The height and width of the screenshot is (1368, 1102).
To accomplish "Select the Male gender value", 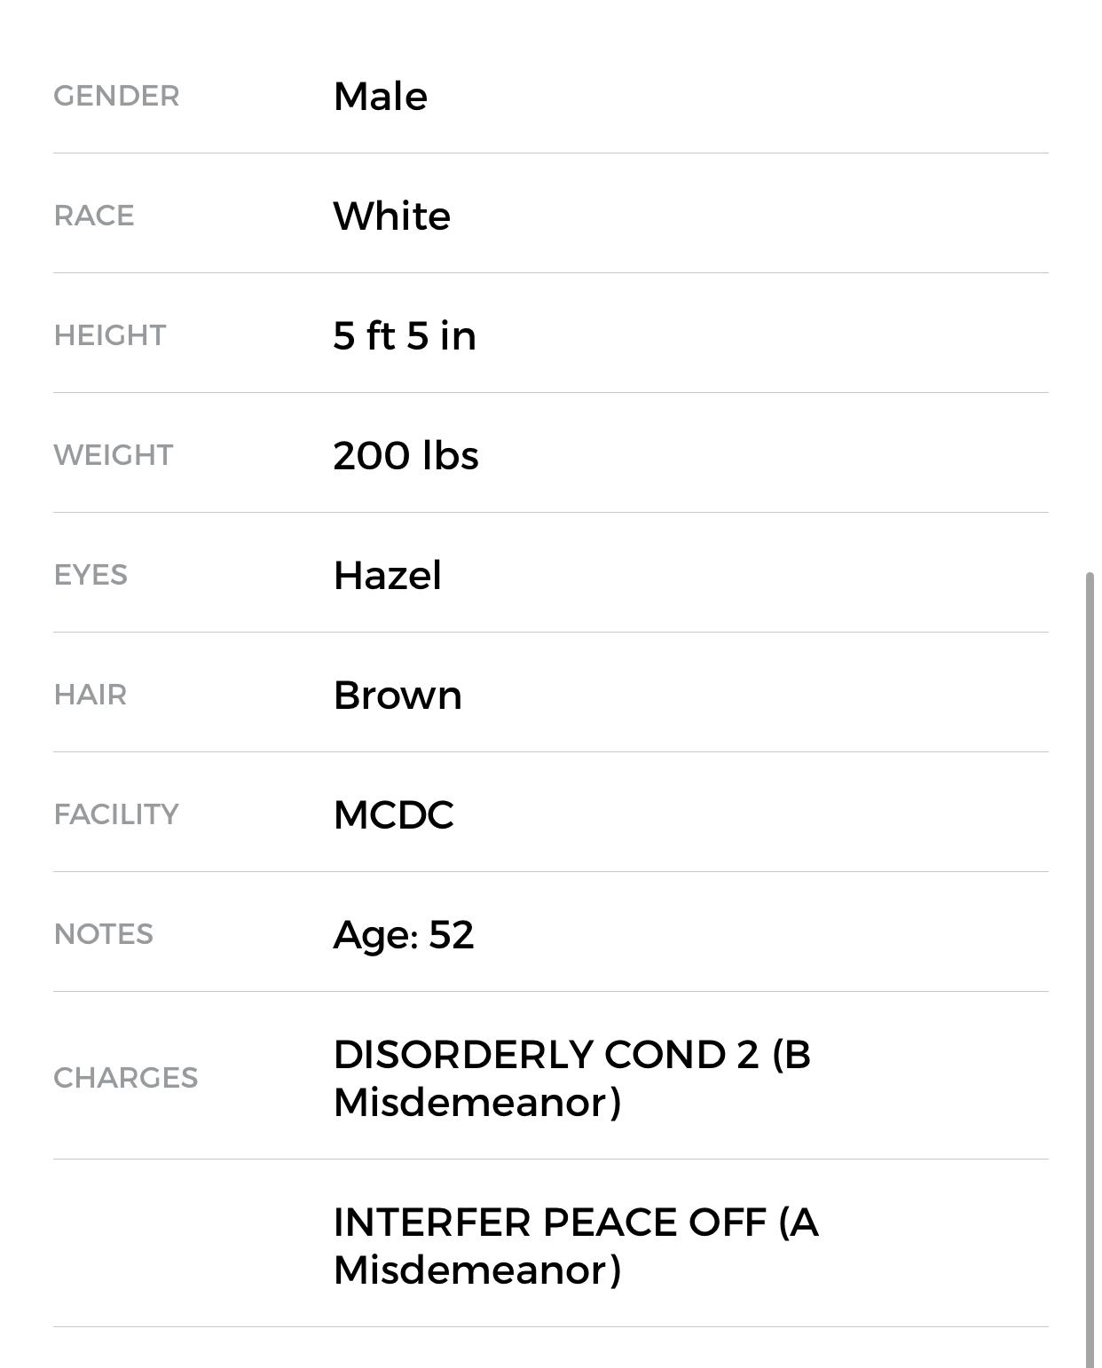I will tap(380, 96).
